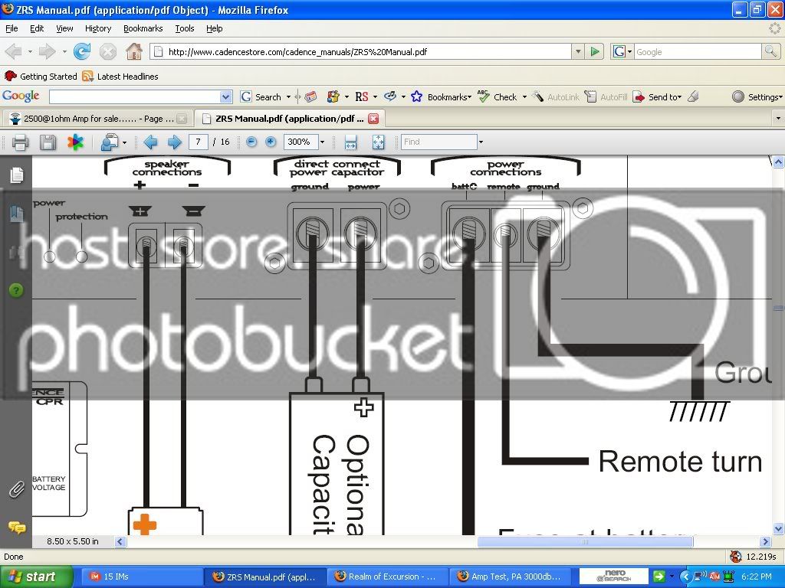This screenshot has width=785, height=588.
Task: Click the fit width icon in the PDF toolbar
Action: coord(350,142)
